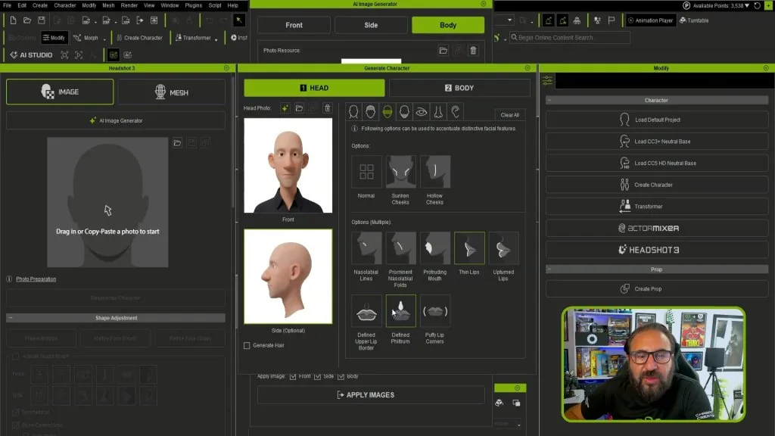Uncheck the Side apply image checkbox
Image resolution: width=775 pixels, height=436 pixels.
click(x=317, y=377)
